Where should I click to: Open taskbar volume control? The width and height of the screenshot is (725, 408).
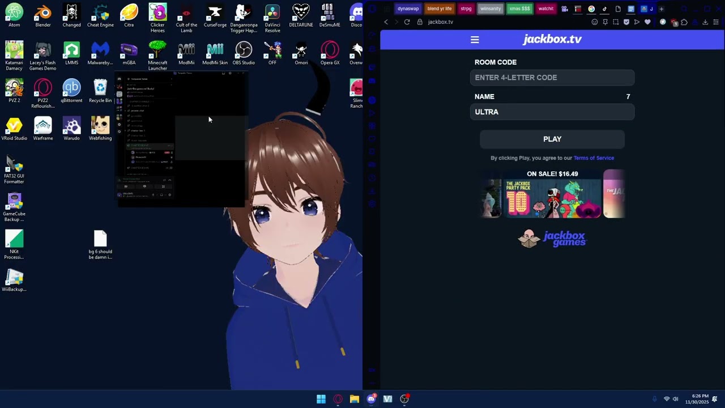point(675,399)
